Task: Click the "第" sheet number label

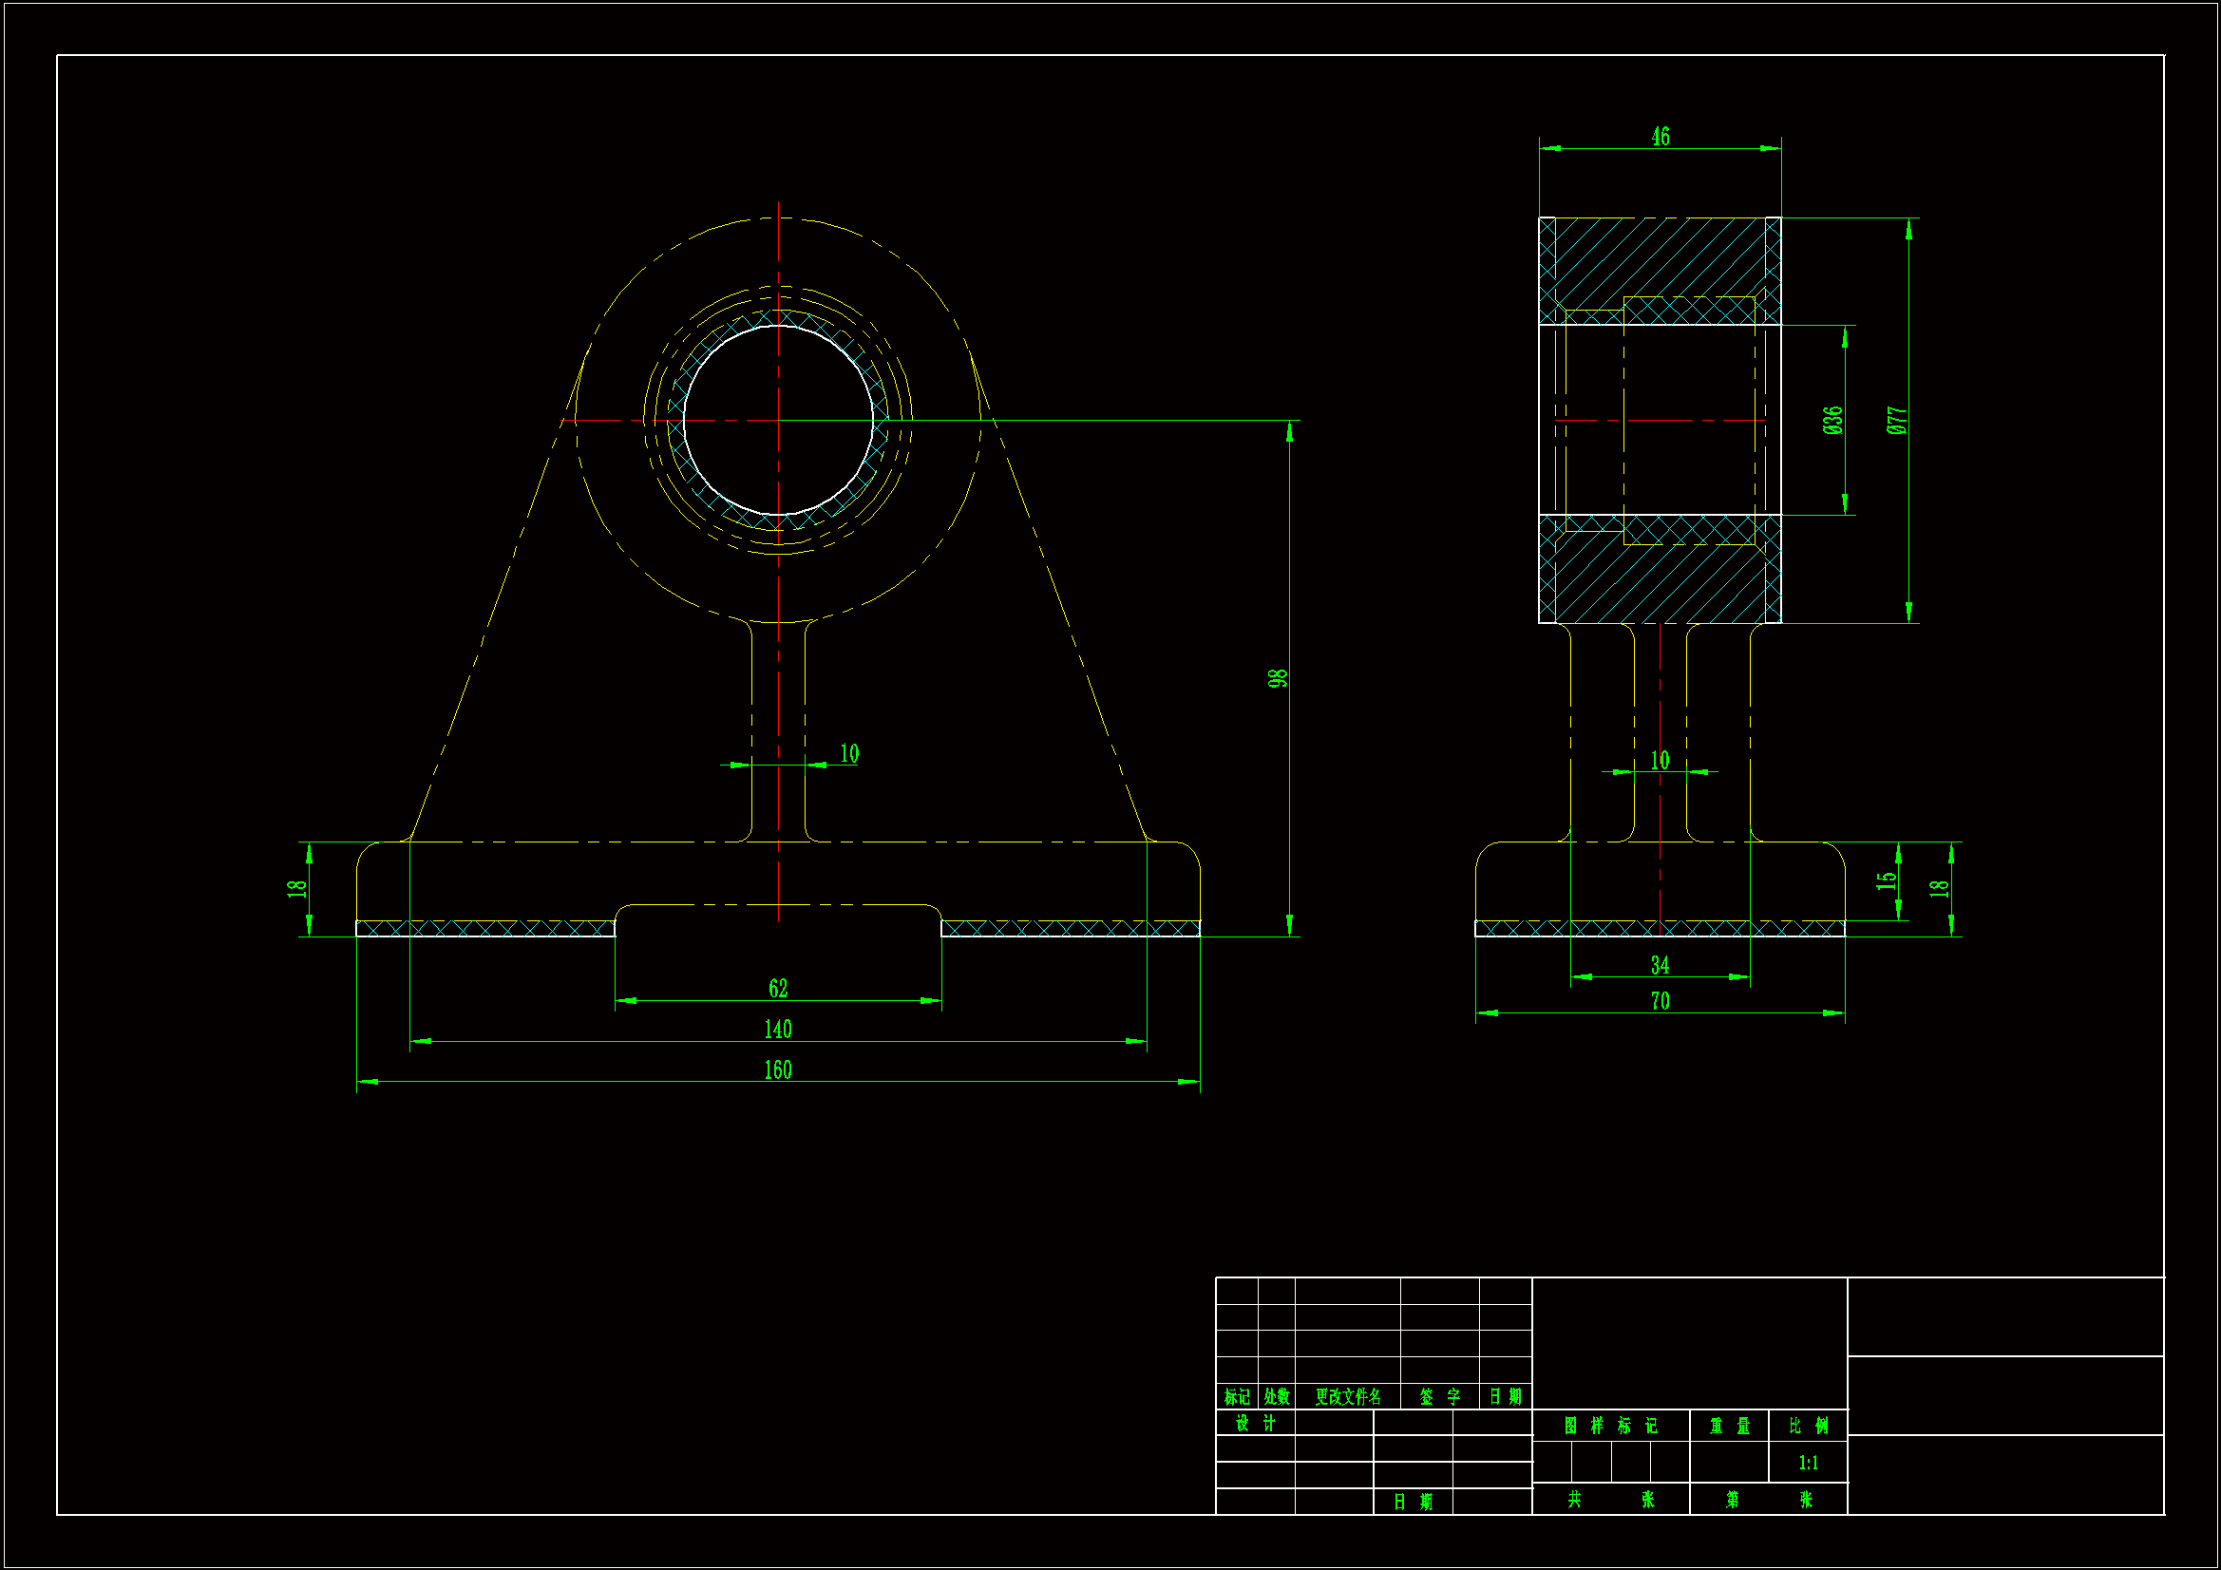Action: (x=1732, y=1499)
